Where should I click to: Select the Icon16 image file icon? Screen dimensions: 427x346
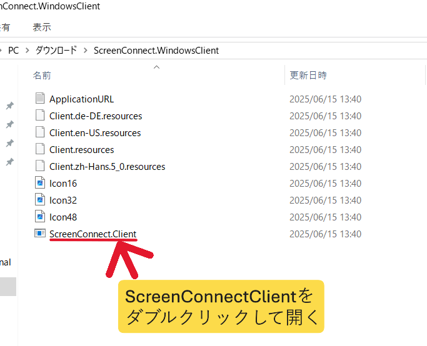click(40, 182)
